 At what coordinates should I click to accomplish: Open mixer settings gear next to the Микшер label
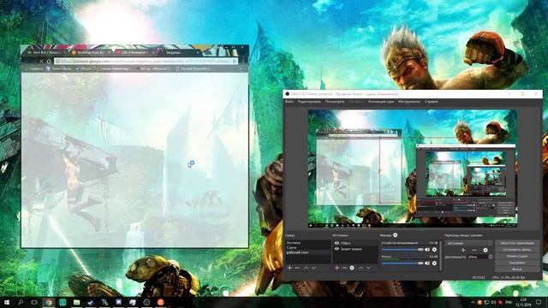tap(396, 235)
